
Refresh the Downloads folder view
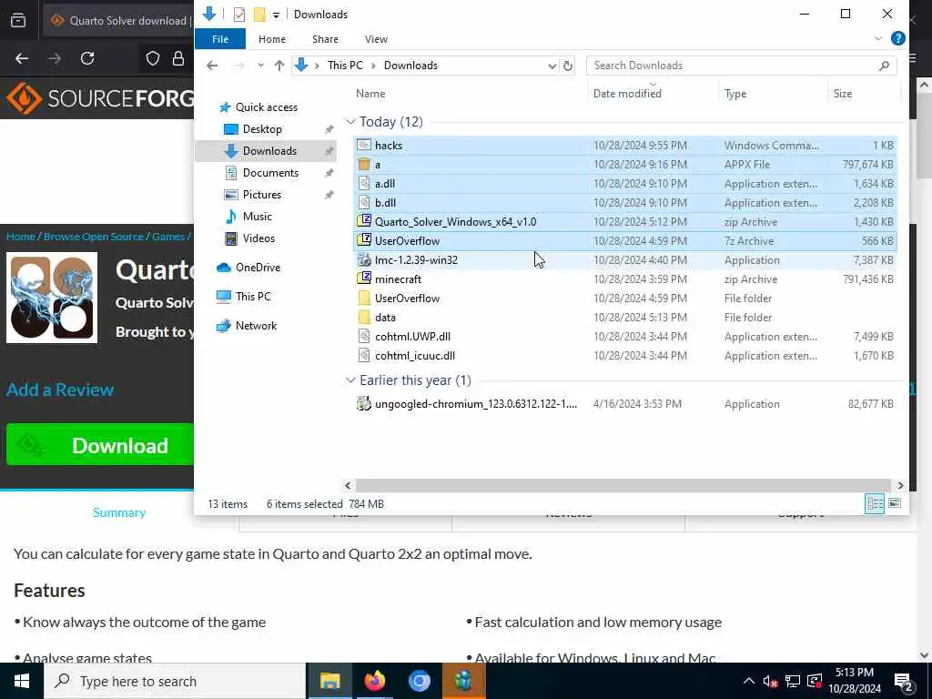tap(568, 66)
